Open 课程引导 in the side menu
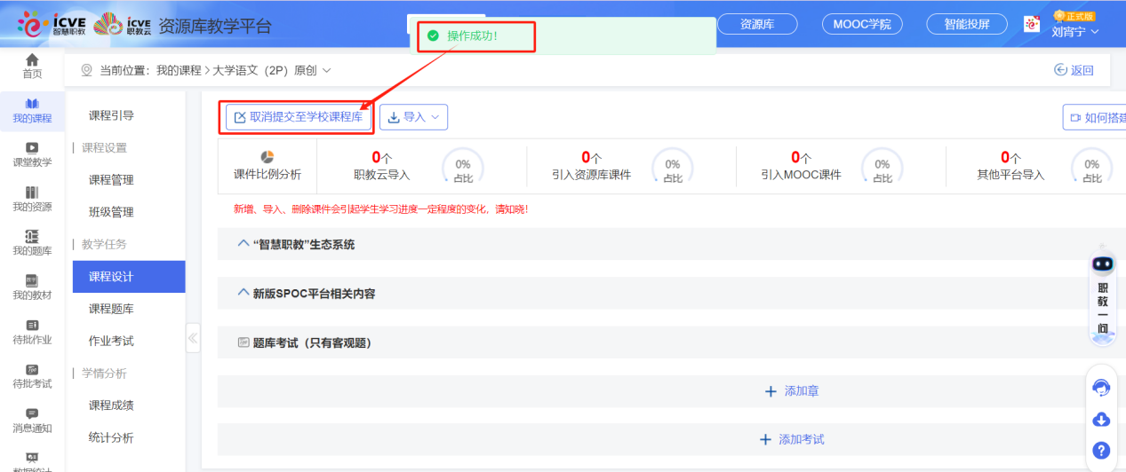The width and height of the screenshot is (1126, 472). click(x=111, y=115)
